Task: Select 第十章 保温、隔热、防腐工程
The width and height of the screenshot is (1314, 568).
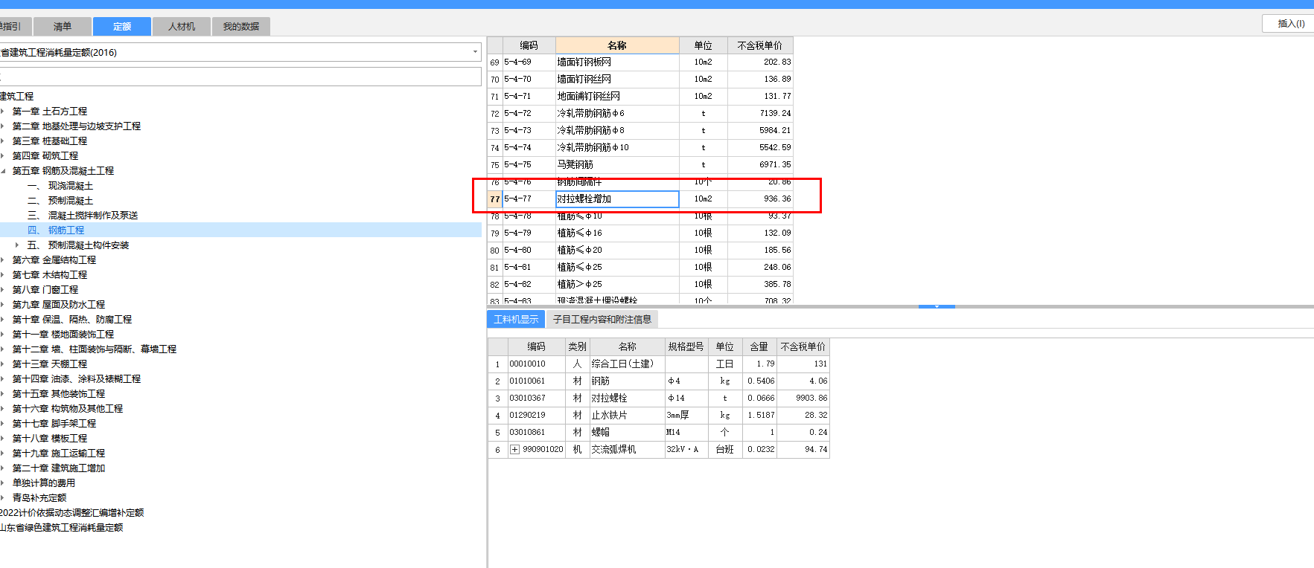Action: click(72, 320)
